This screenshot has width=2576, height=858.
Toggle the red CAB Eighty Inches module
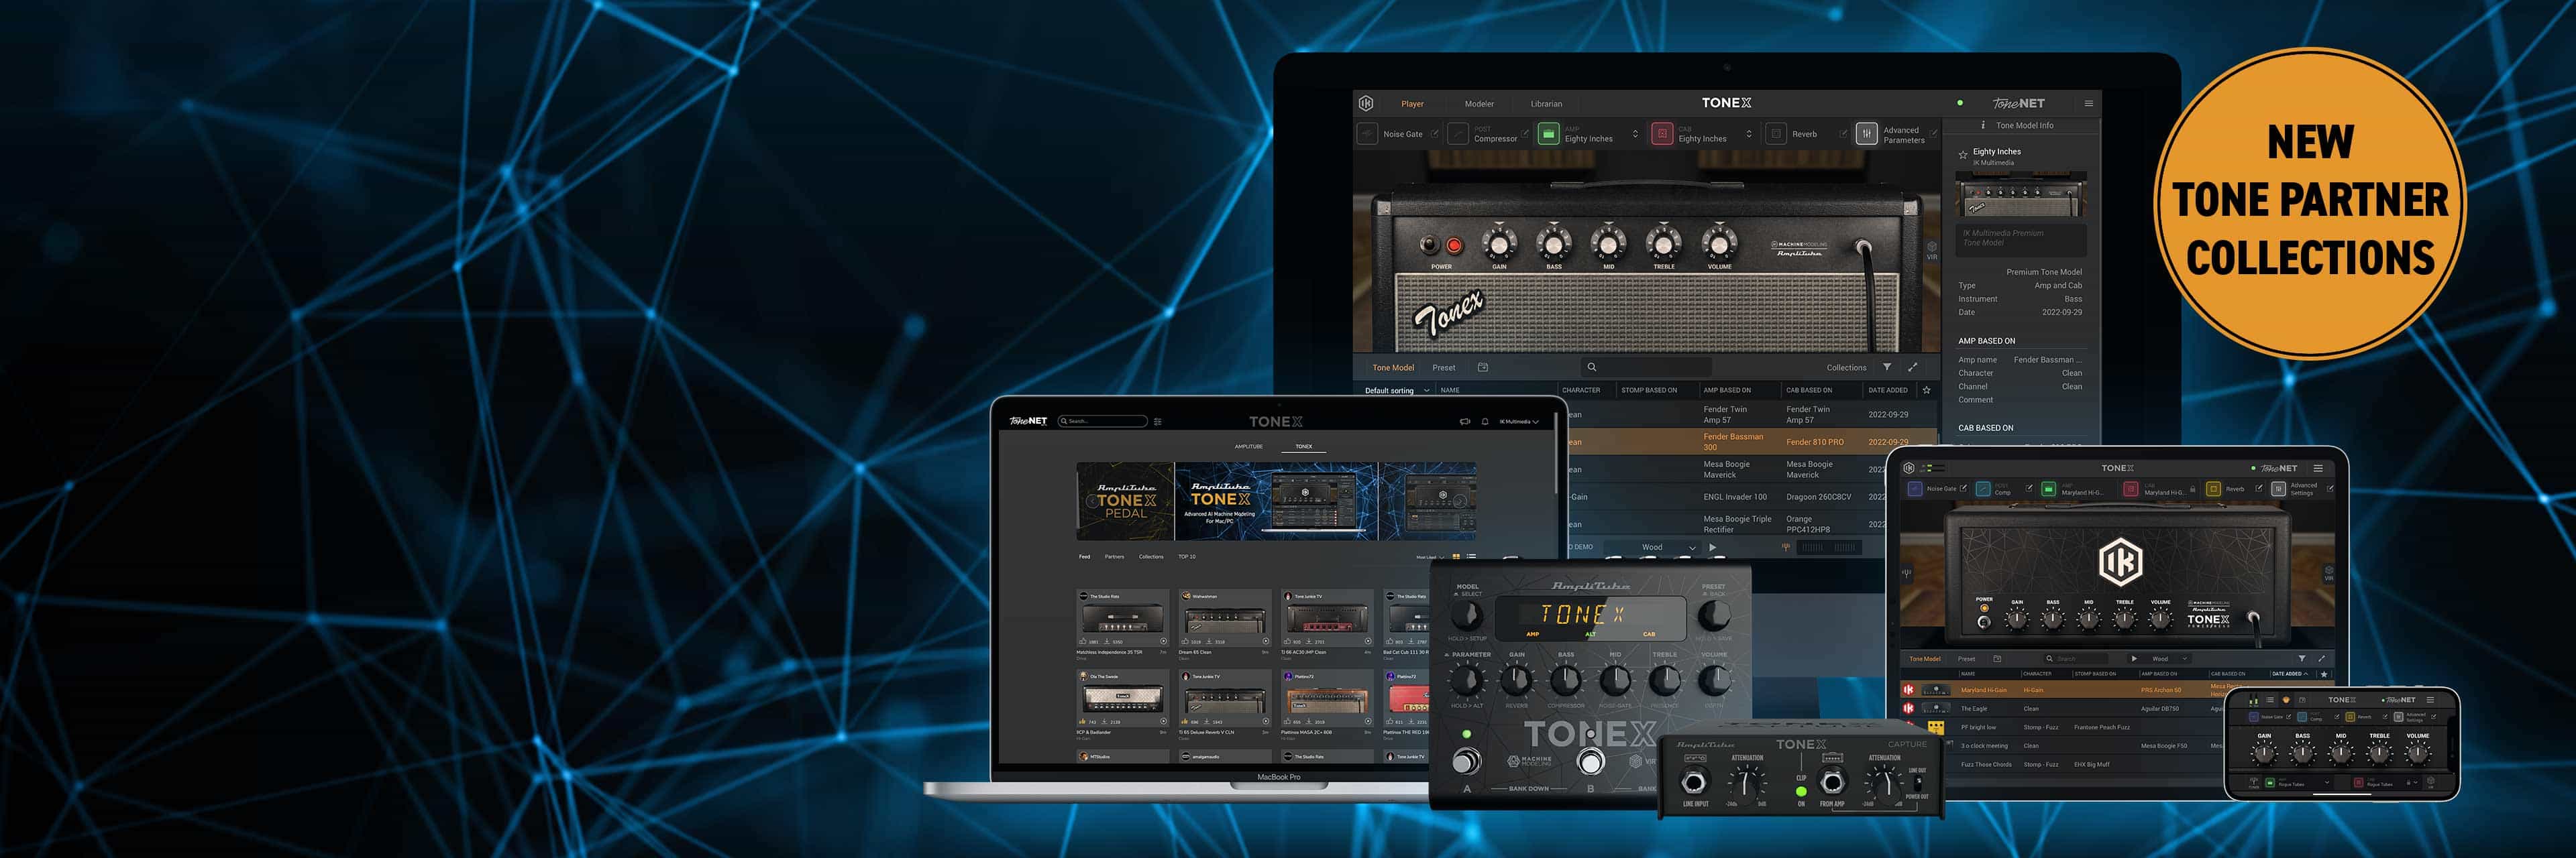coord(1662,134)
